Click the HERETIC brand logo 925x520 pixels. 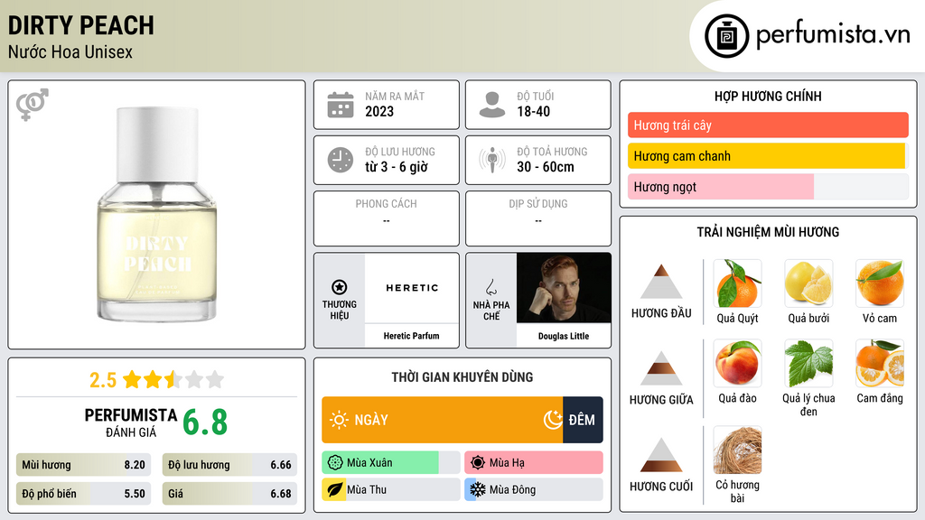[x=412, y=288]
